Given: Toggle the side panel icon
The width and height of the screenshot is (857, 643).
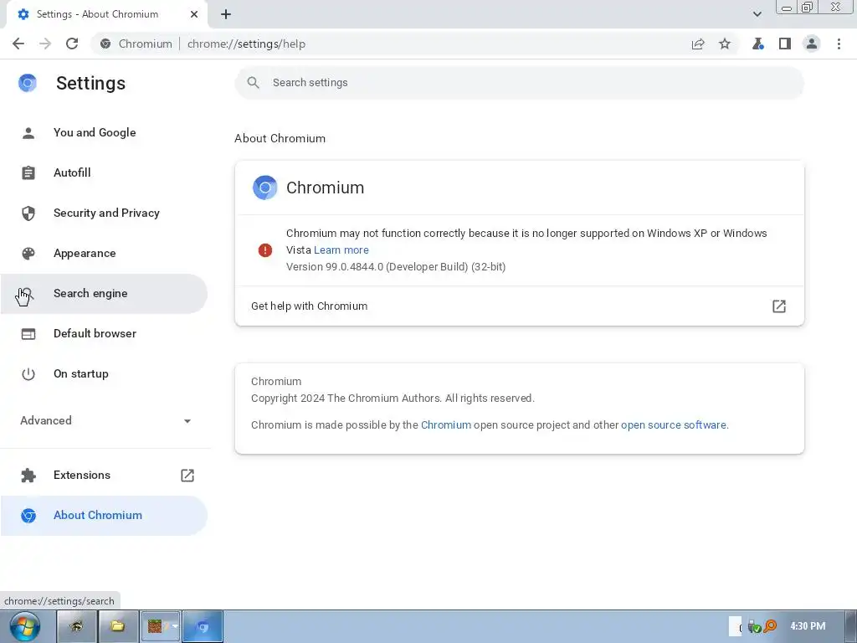Looking at the screenshot, I should (785, 44).
